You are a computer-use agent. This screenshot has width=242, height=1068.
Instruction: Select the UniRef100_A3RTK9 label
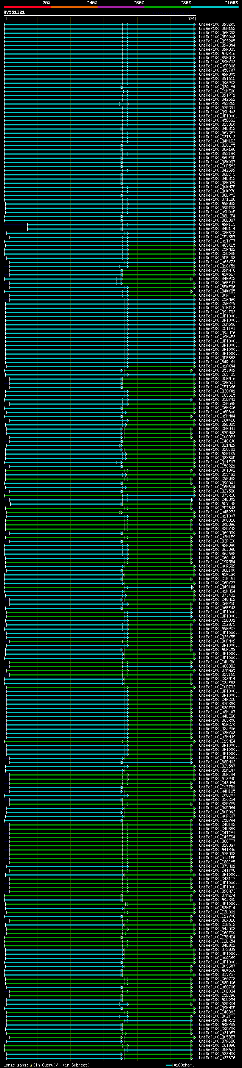(x=217, y=453)
